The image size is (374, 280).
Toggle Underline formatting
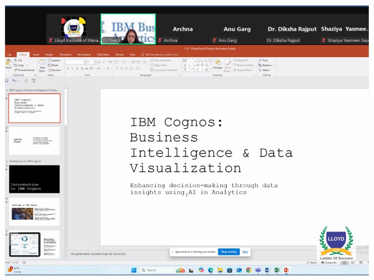[77, 68]
